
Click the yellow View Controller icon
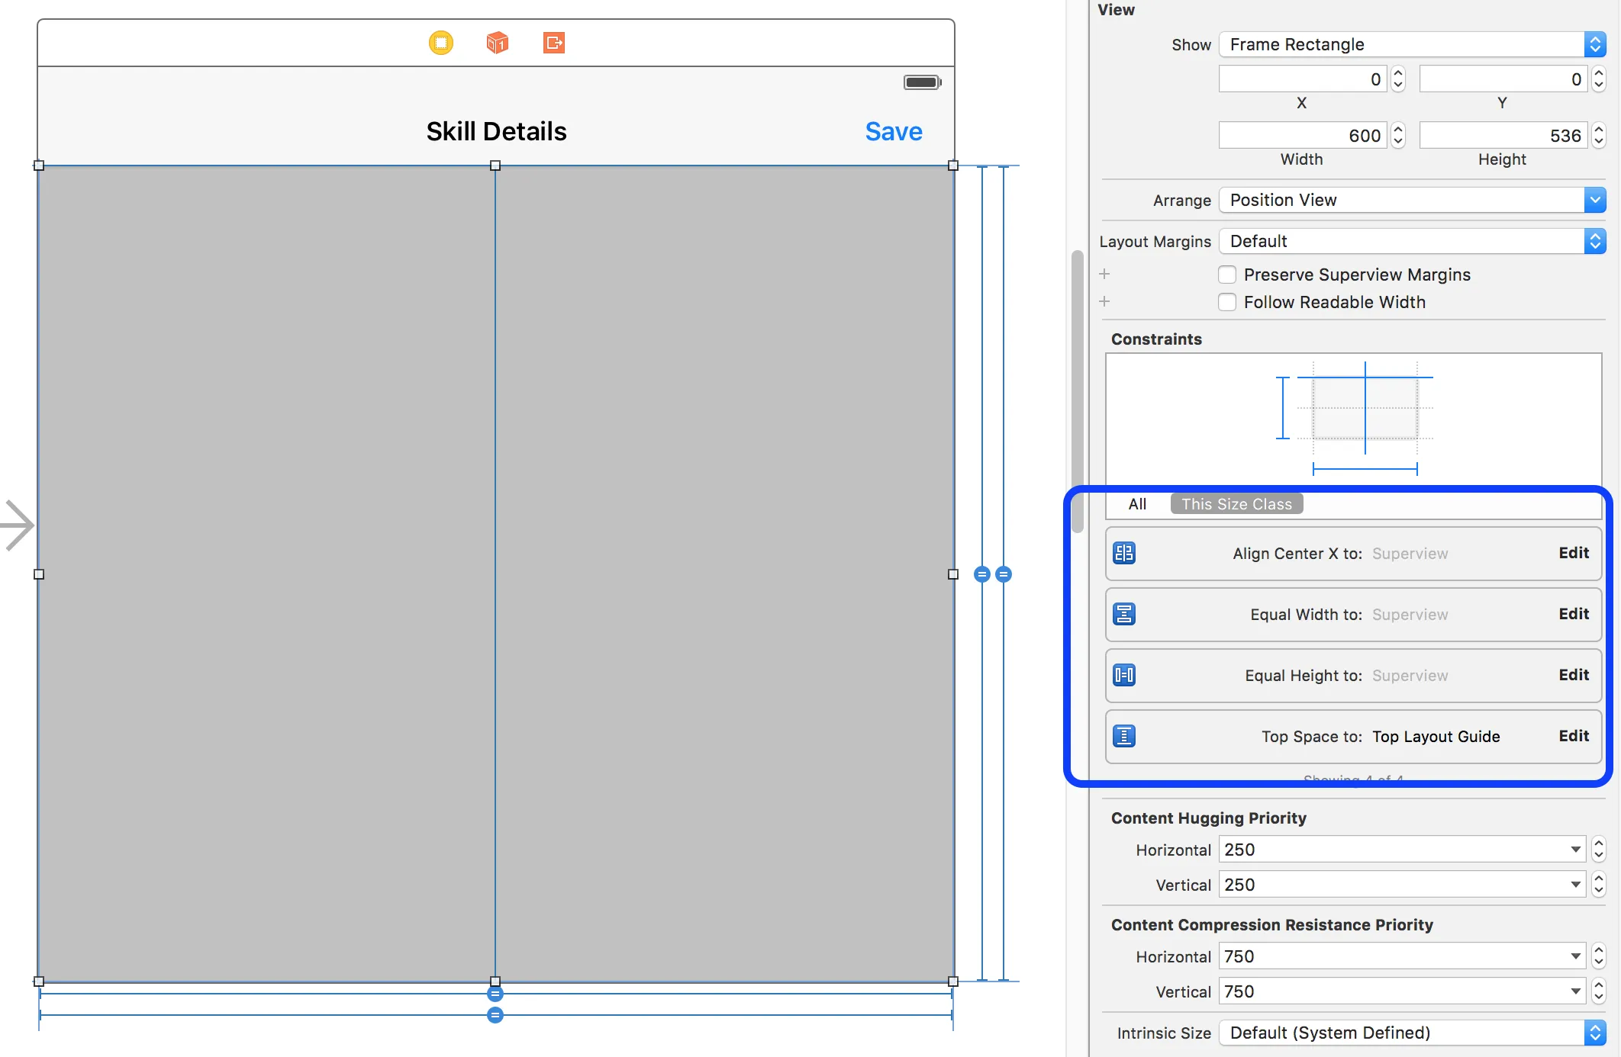coord(440,43)
